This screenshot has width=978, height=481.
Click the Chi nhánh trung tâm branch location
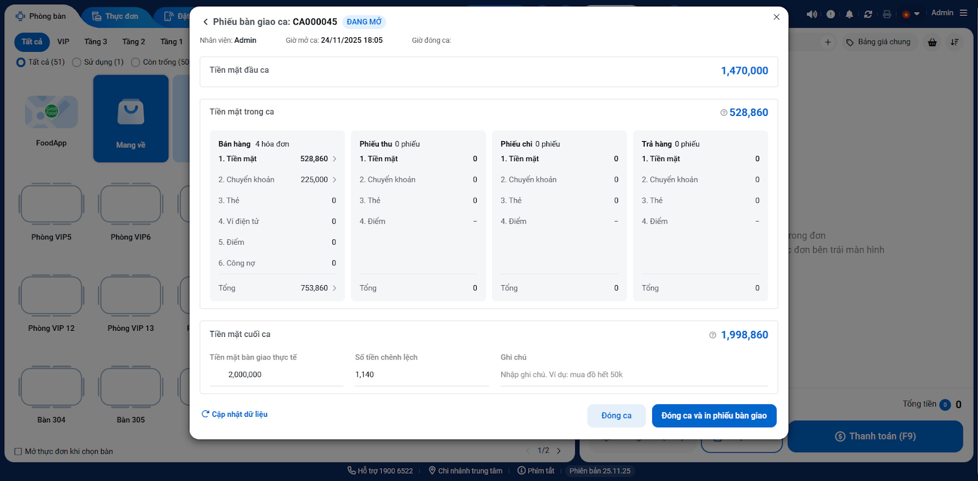pyautogui.click(x=466, y=471)
